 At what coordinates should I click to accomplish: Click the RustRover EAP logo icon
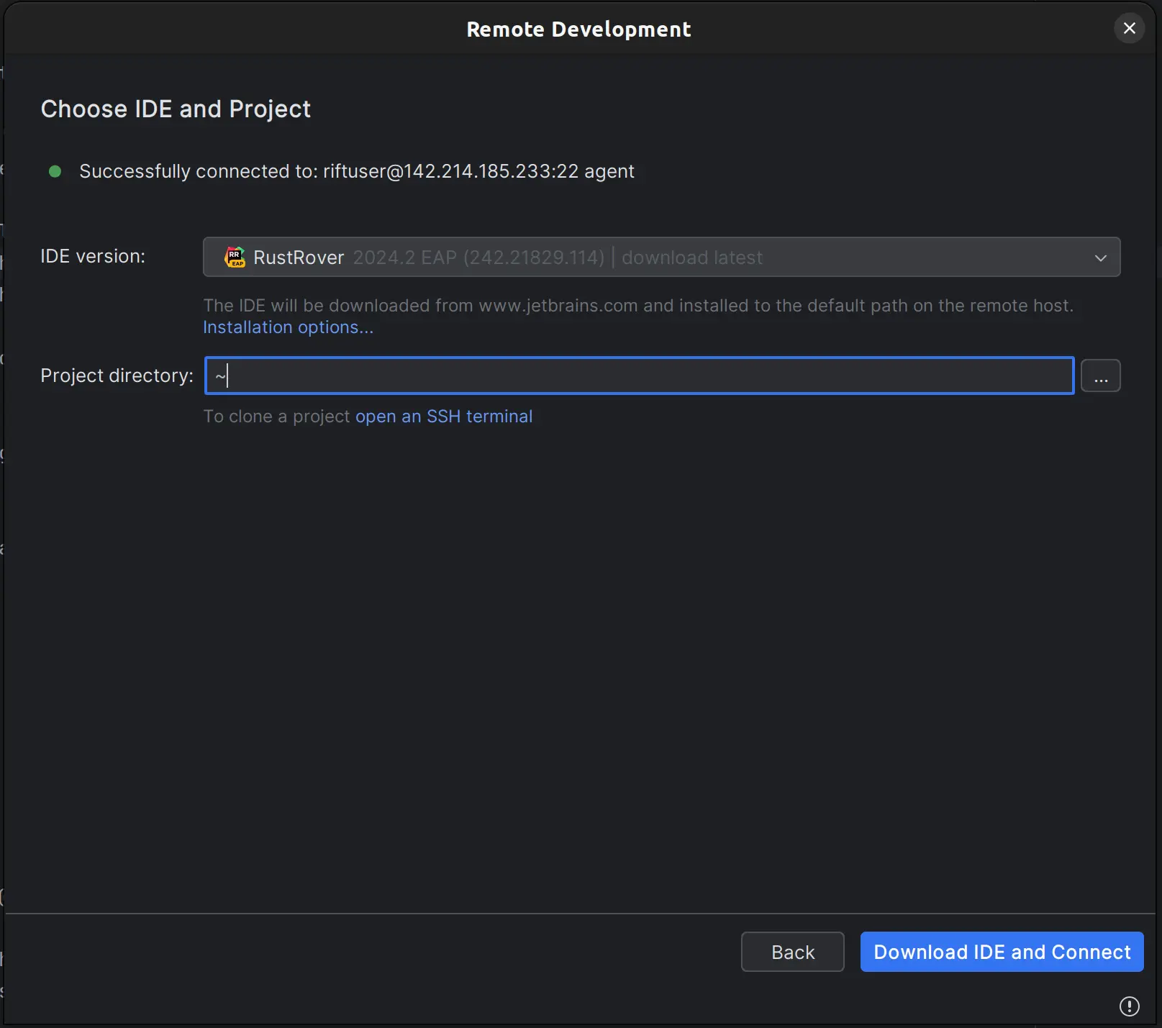point(235,258)
